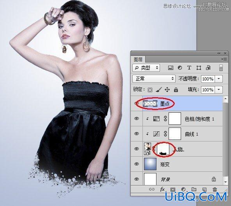
Task: Create new fill or adjustment layer icon
Action: click(183, 189)
